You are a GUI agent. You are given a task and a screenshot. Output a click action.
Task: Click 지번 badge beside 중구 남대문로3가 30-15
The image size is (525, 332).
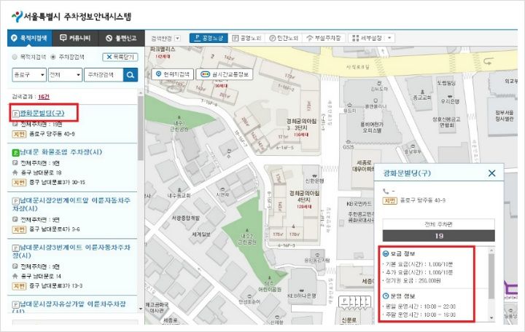tap(19, 183)
